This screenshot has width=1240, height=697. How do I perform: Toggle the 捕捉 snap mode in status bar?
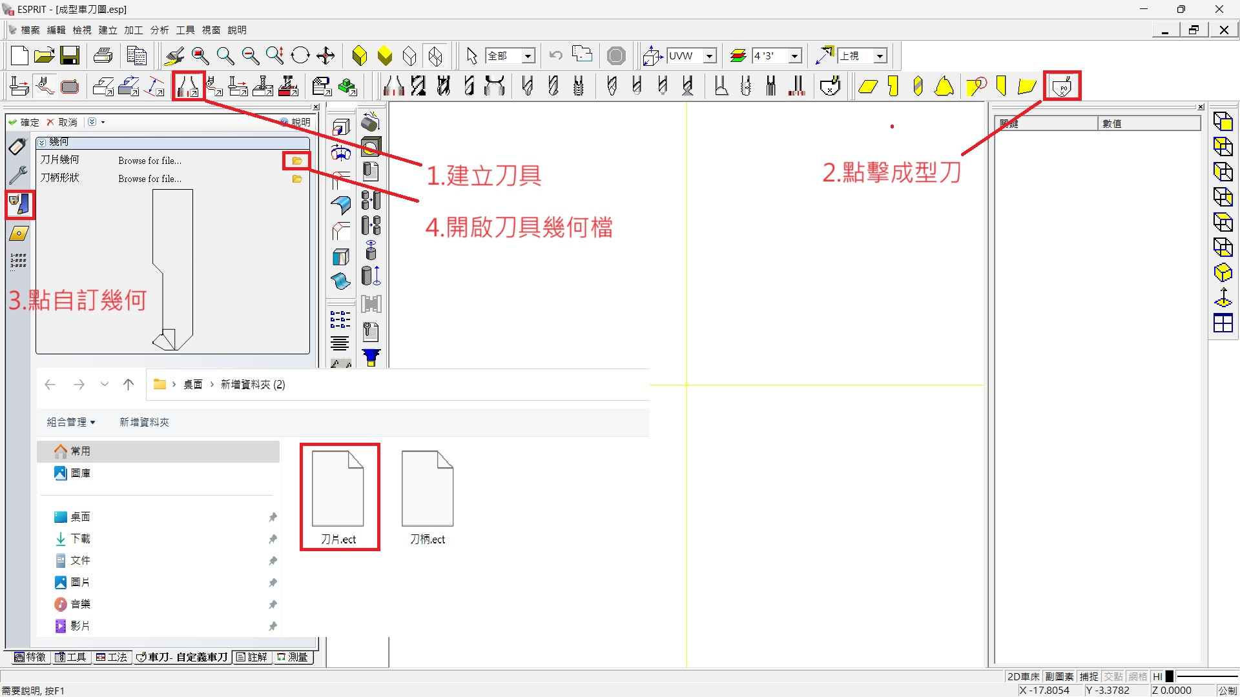(x=1089, y=676)
